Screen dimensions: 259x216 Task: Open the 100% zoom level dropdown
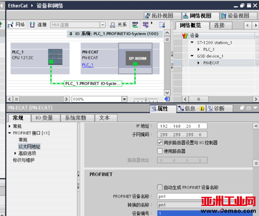[124, 99]
